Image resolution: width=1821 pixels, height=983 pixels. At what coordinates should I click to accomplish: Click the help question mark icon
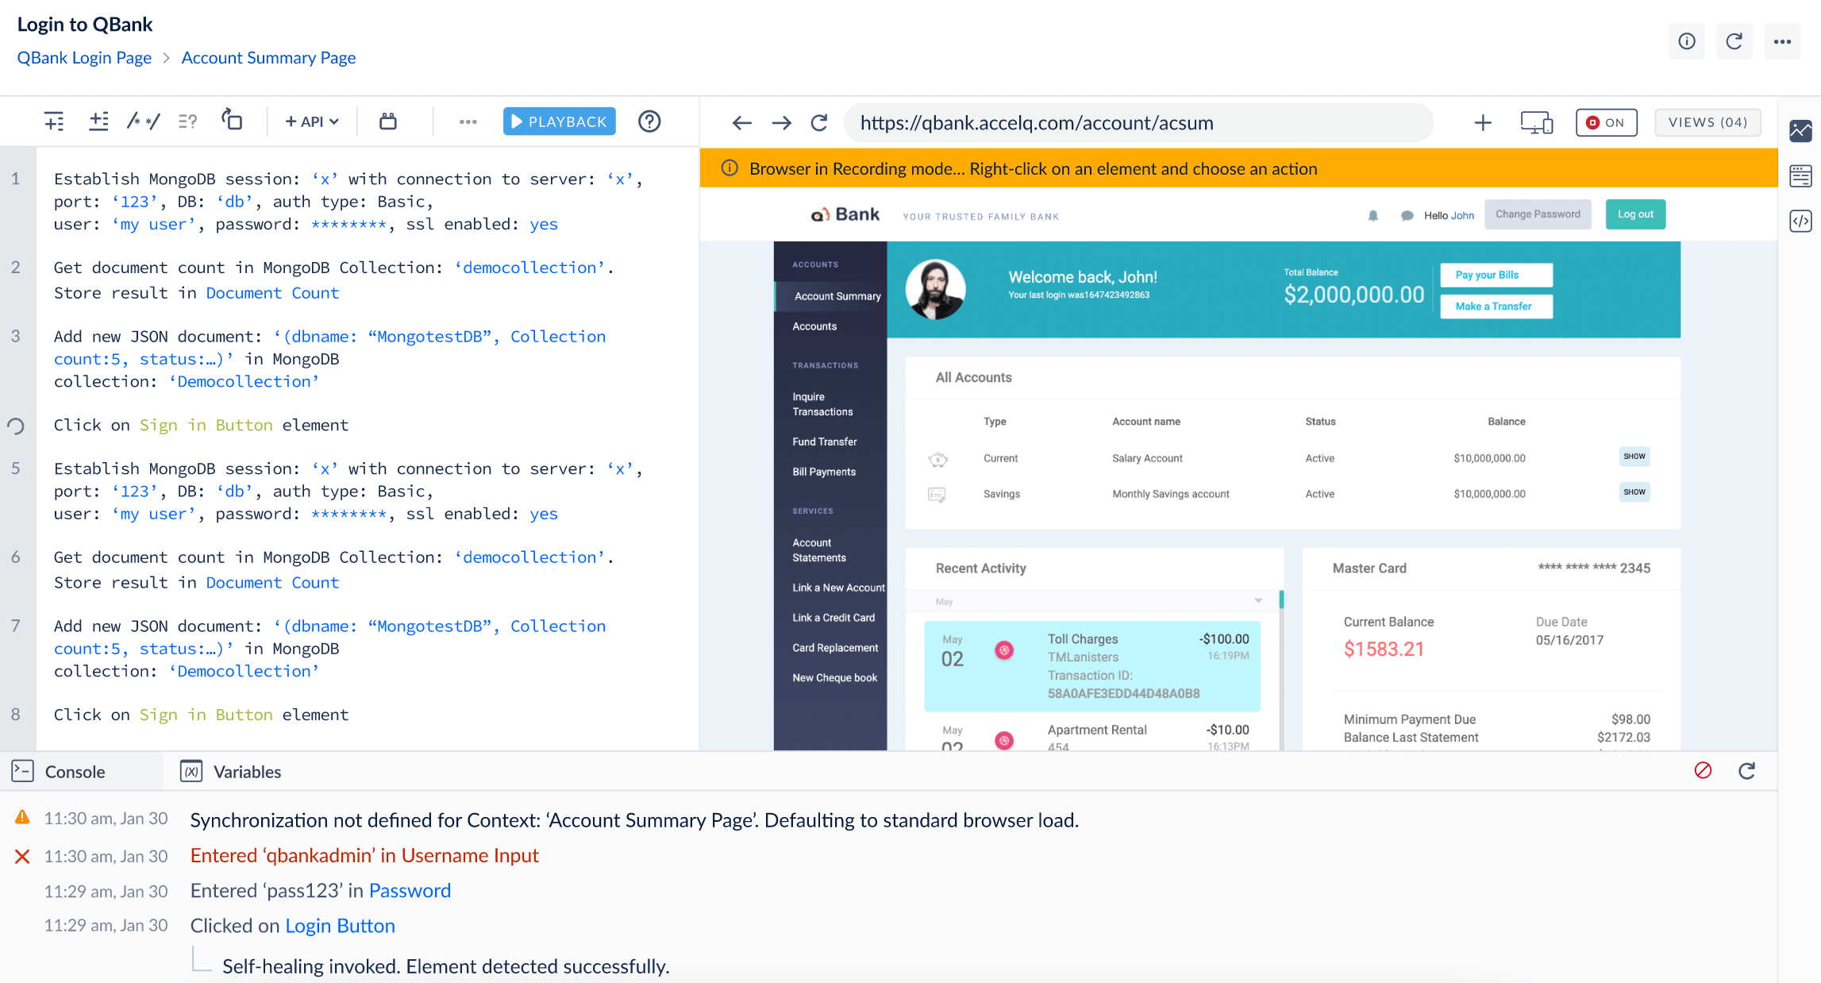[x=649, y=121]
